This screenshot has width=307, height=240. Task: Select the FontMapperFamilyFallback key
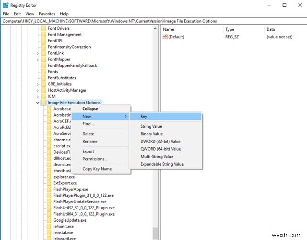tap(72, 65)
